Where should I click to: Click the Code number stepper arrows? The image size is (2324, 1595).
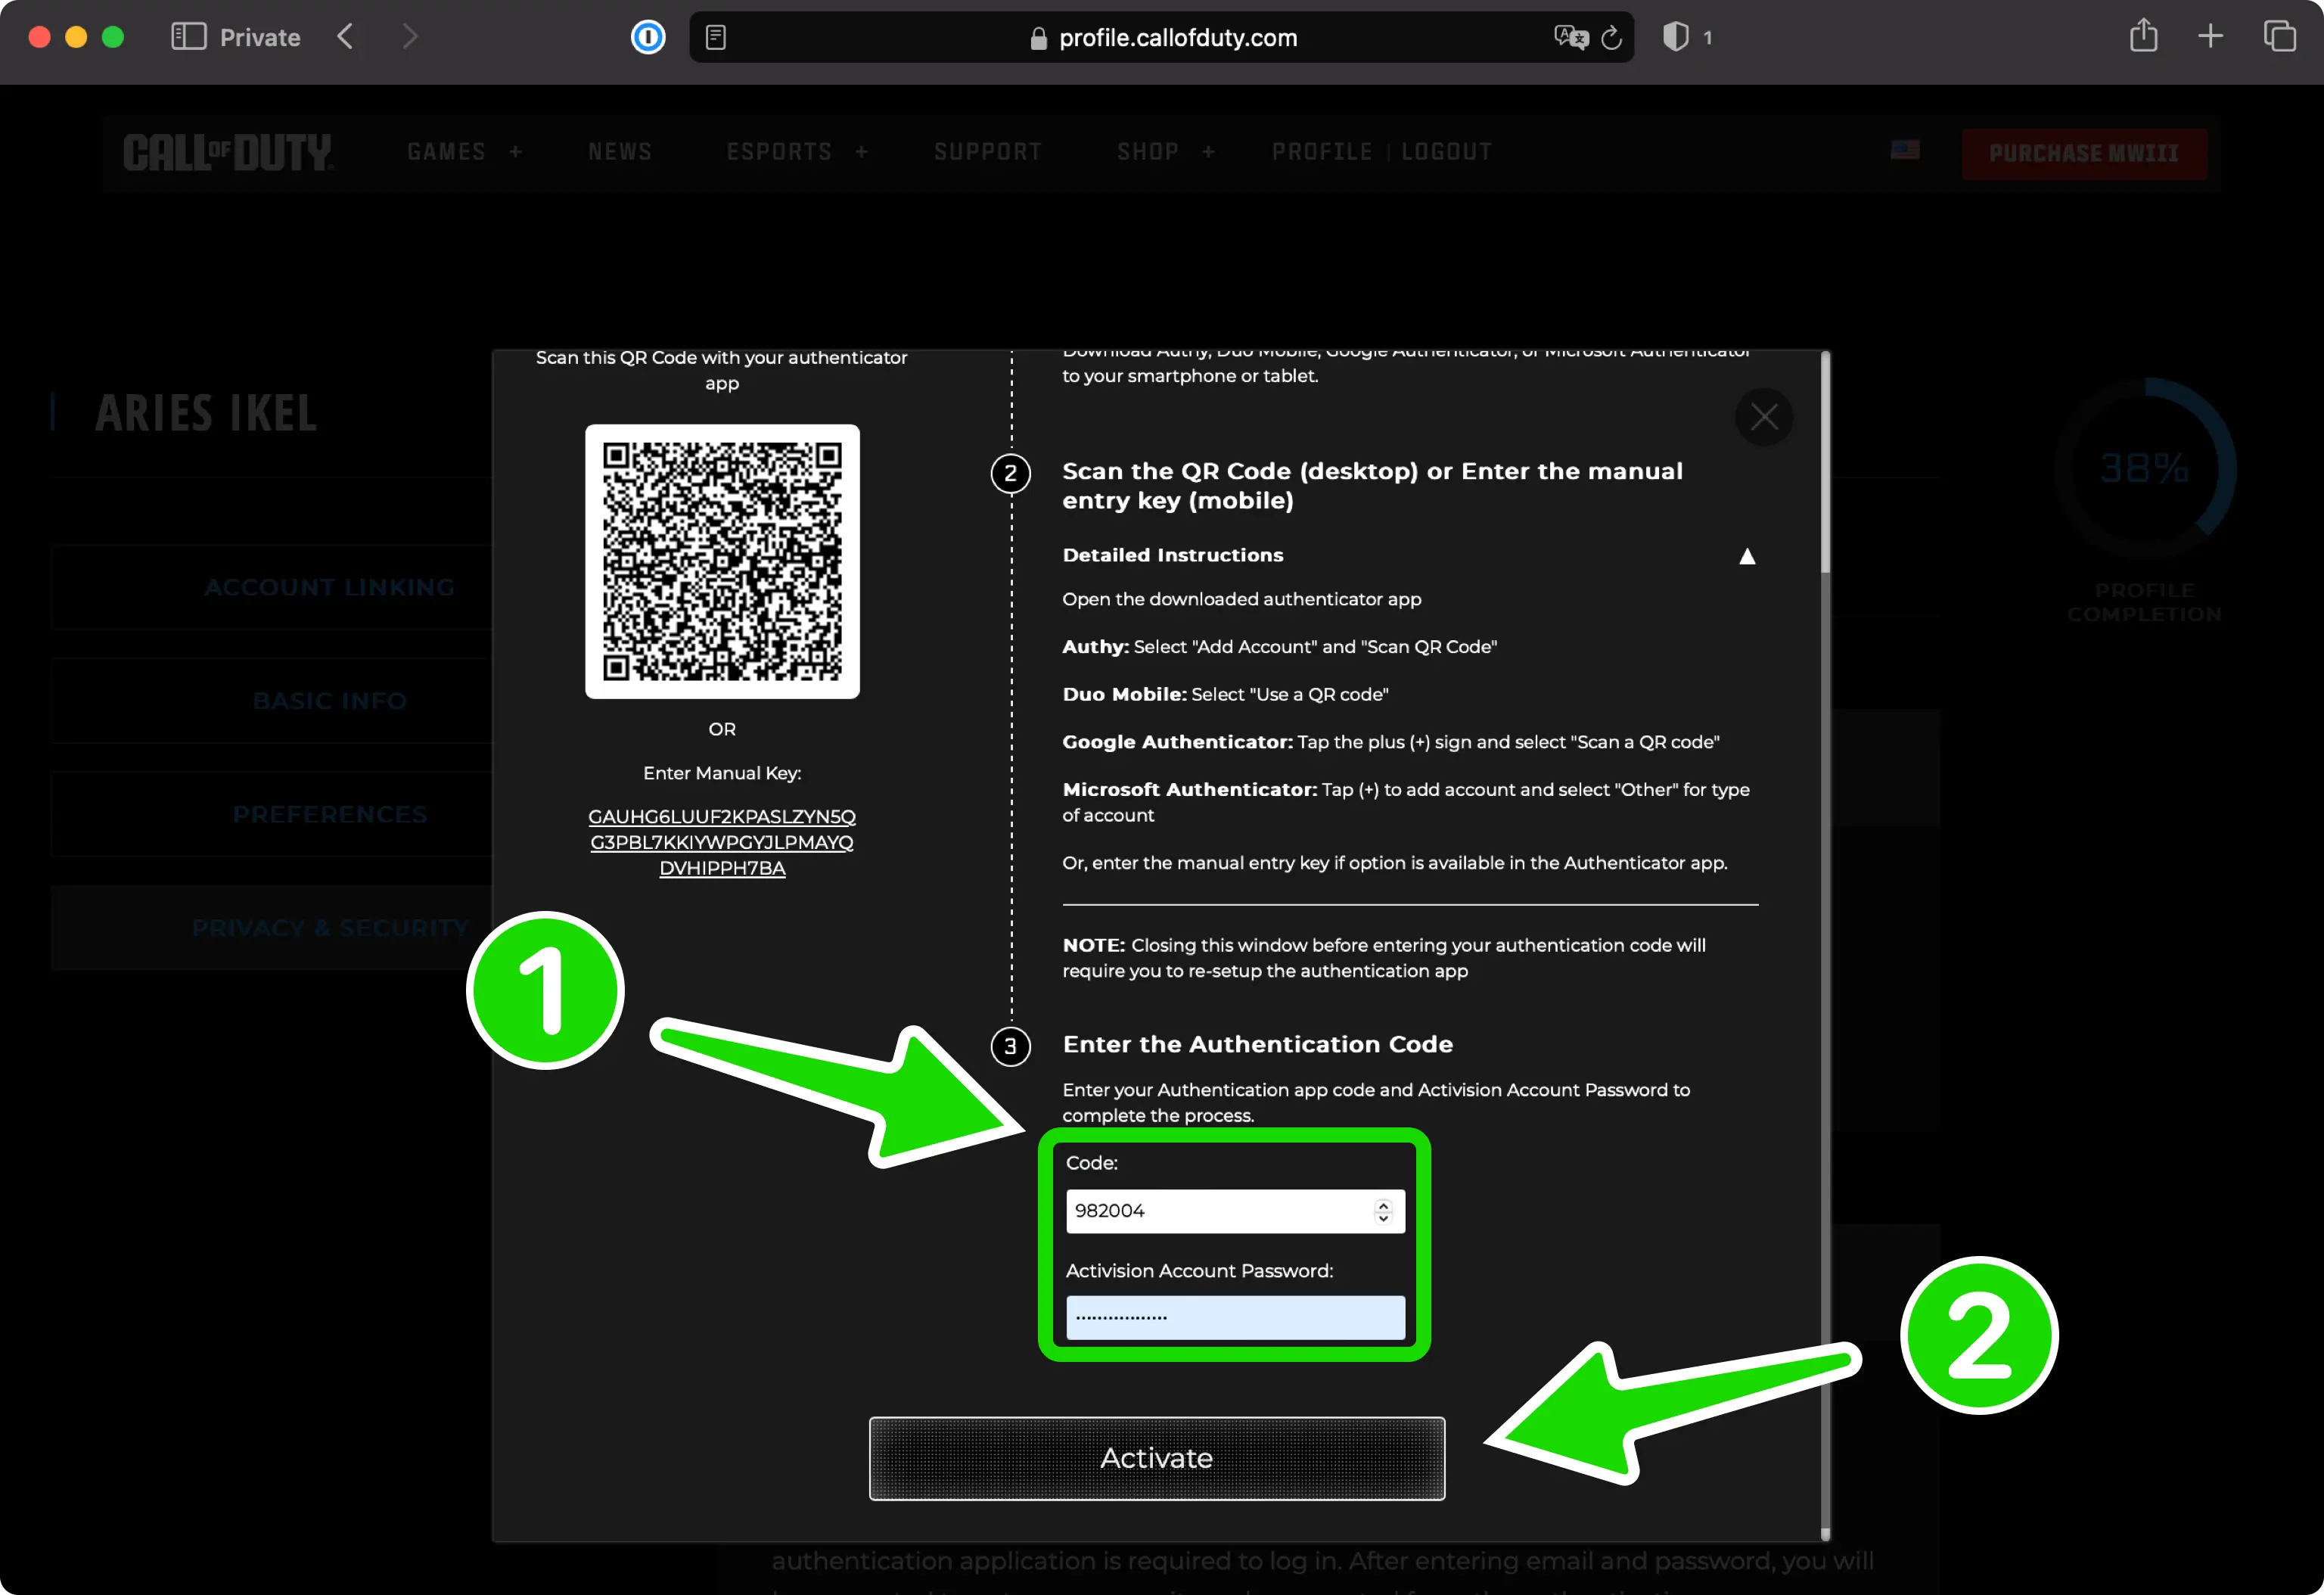1383,1211
